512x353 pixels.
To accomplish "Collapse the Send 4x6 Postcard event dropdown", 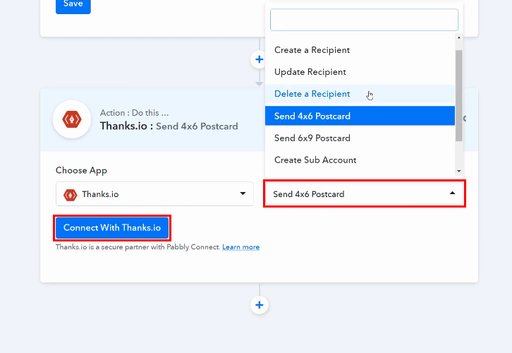I will tap(365, 194).
